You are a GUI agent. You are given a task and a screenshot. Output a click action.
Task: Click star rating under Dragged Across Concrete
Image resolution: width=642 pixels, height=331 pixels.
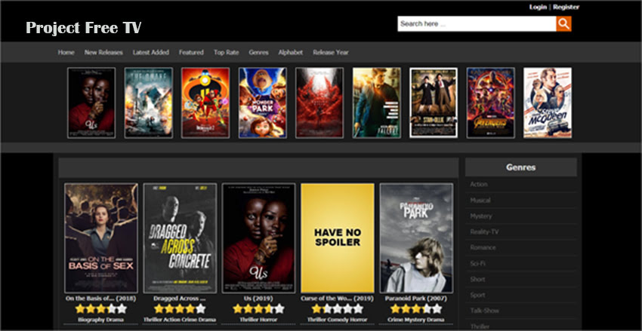[180, 308]
